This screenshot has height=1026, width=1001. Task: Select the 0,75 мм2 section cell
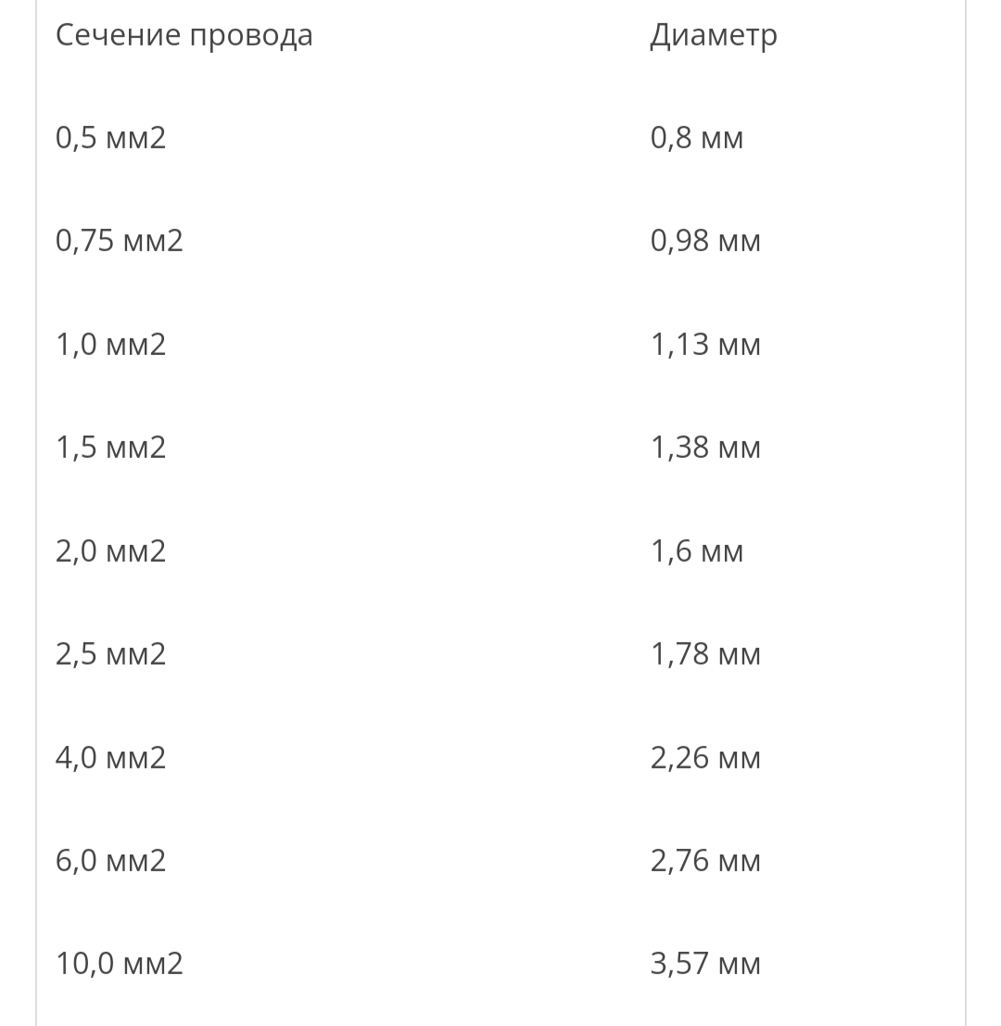119,241
